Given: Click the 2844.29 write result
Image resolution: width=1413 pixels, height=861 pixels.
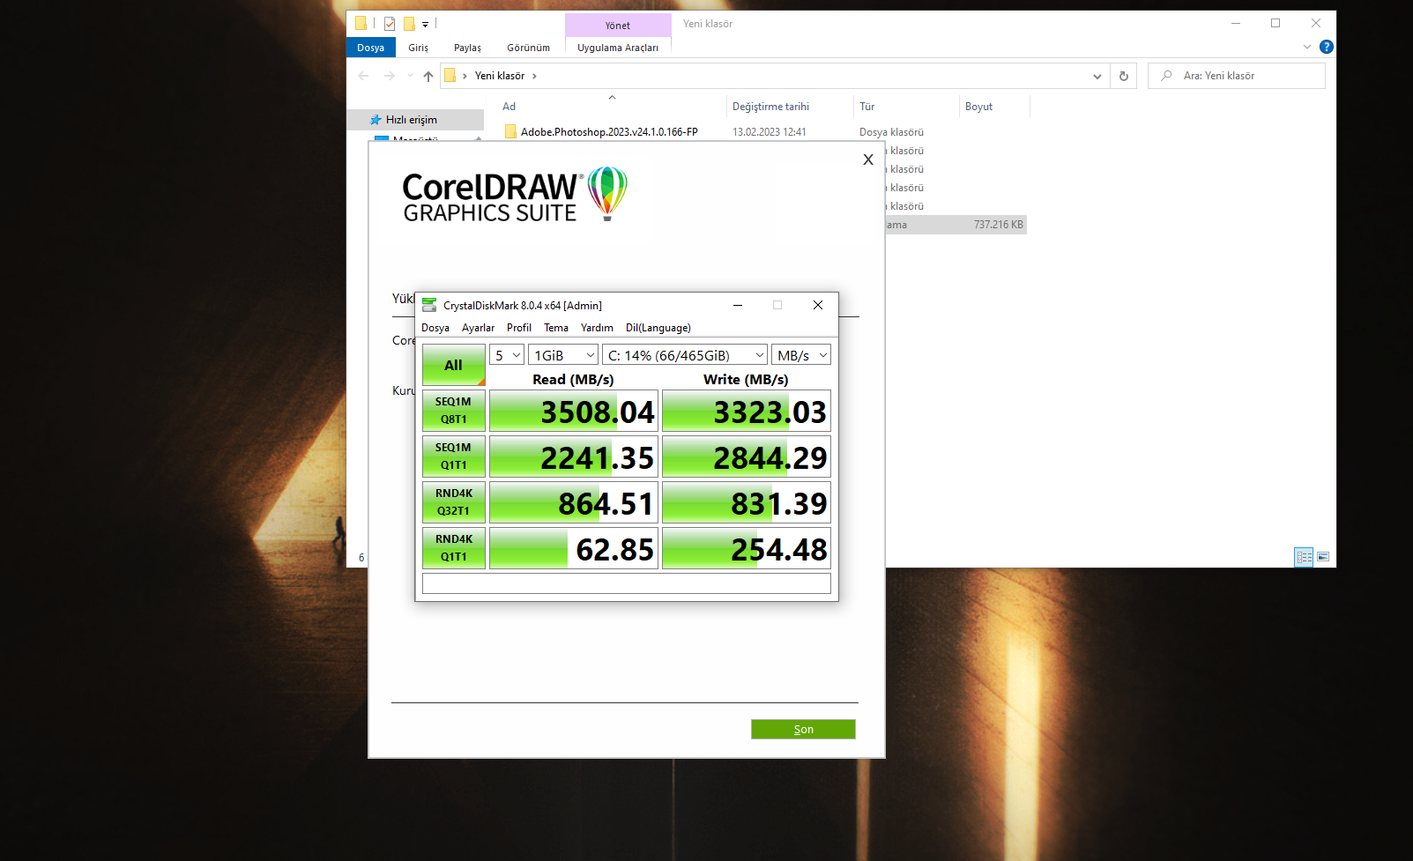Looking at the screenshot, I should tap(747, 456).
